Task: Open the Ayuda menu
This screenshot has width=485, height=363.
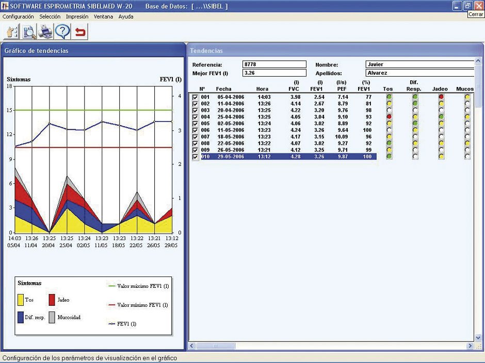Action: pyautogui.click(x=126, y=16)
